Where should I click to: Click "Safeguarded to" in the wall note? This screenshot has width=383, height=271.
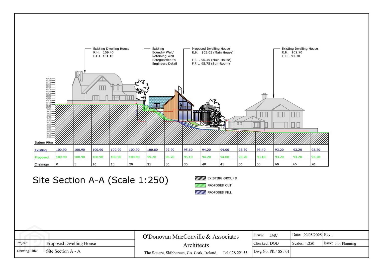[164, 60]
